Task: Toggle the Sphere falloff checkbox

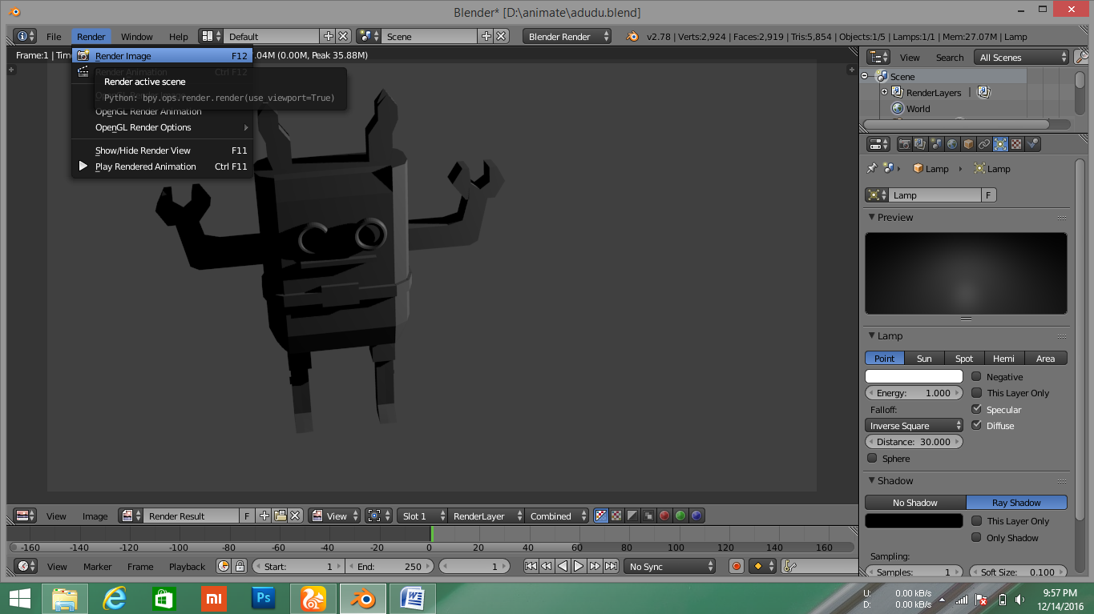Action: pyautogui.click(x=872, y=458)
